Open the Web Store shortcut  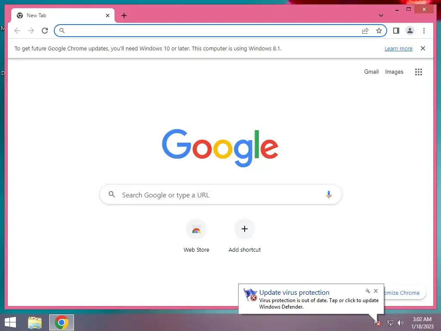click(x=196, y=236)
